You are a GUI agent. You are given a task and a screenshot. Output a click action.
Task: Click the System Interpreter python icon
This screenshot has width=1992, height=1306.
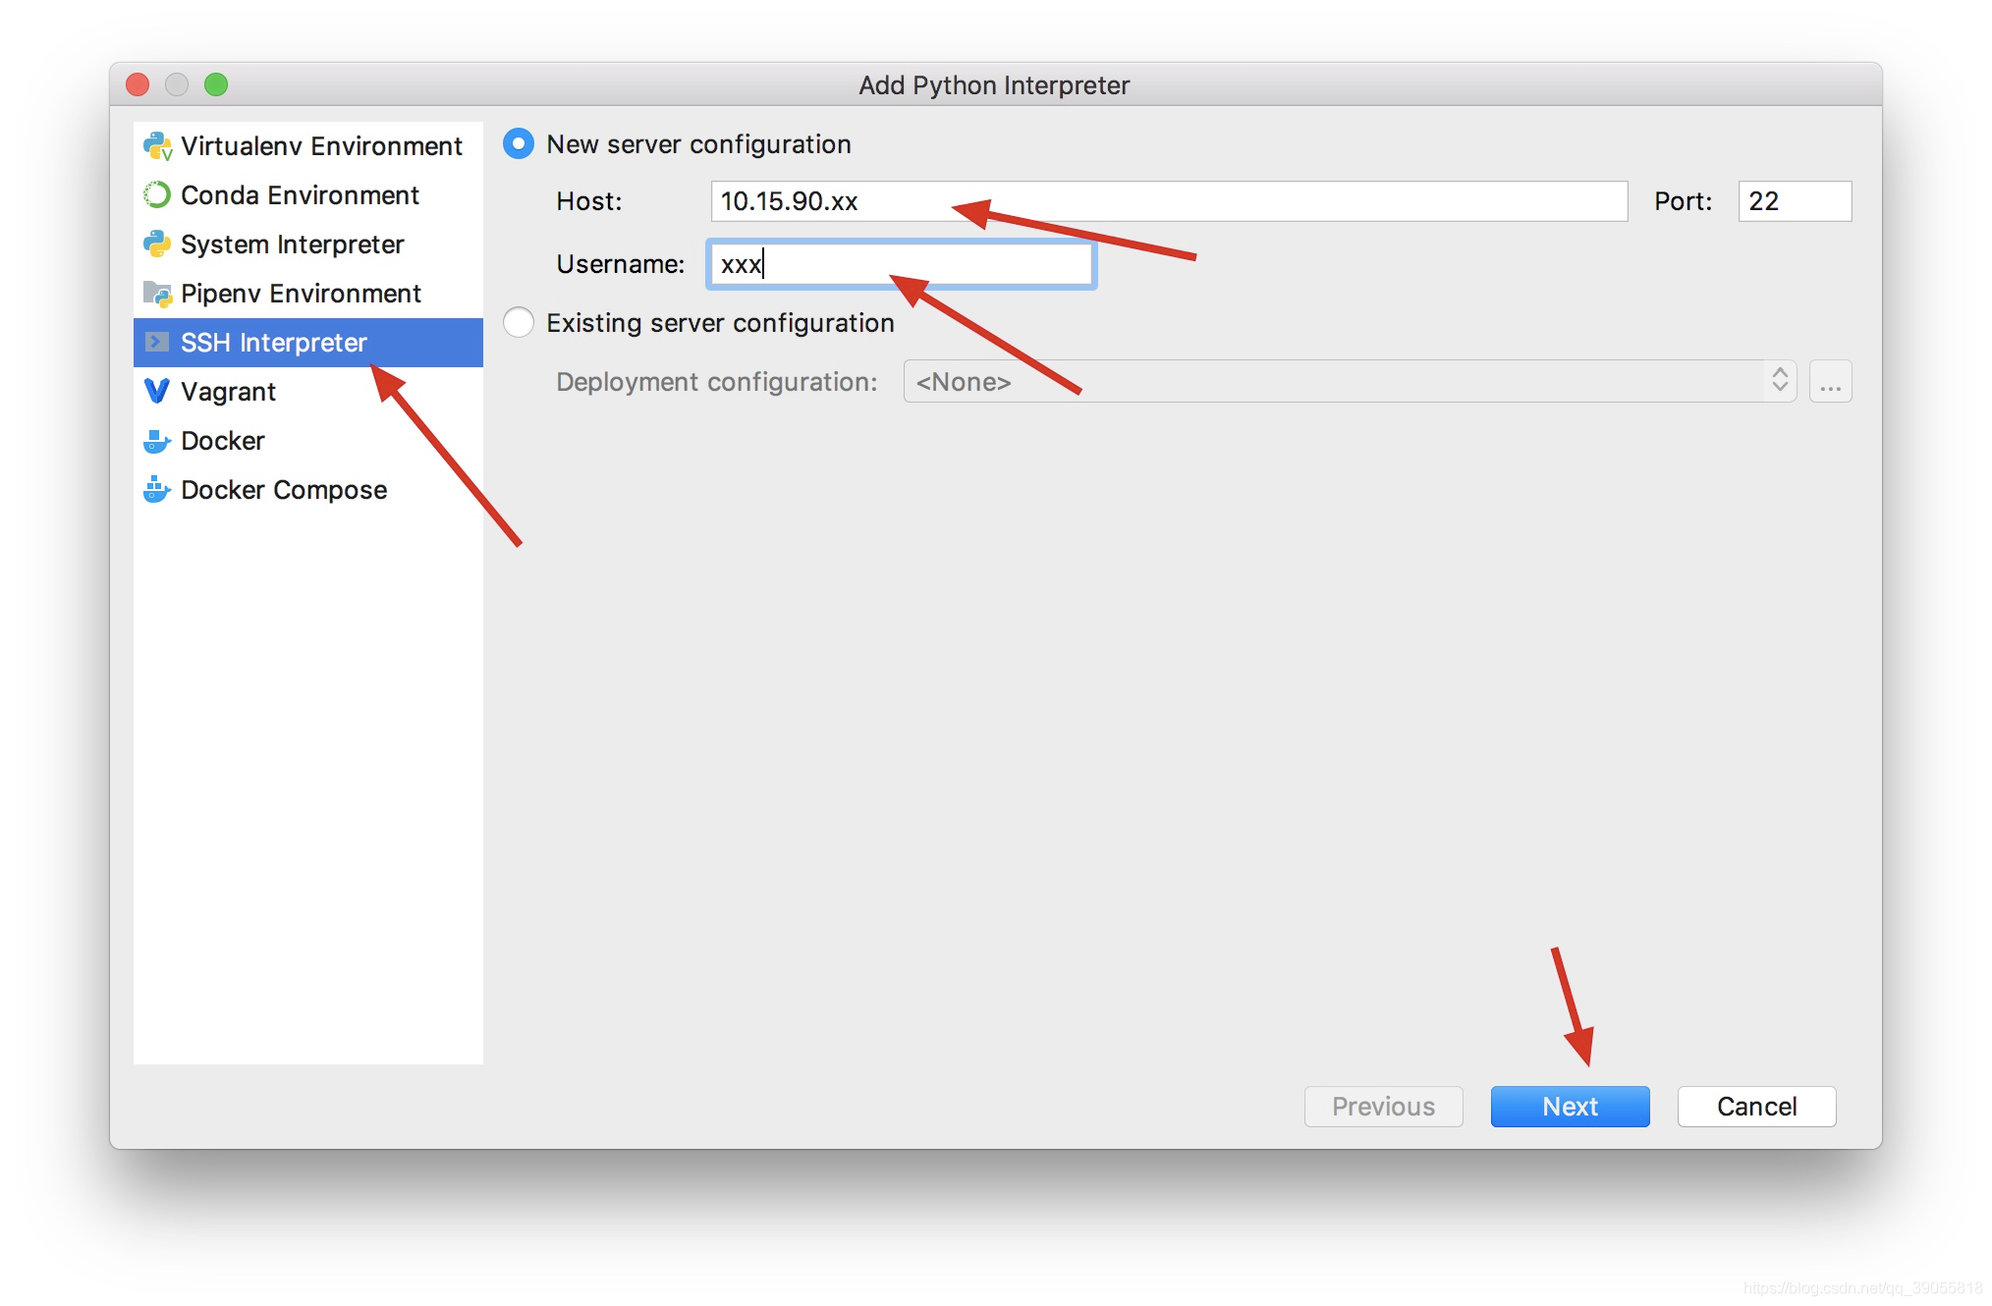(x=157, y=245)
